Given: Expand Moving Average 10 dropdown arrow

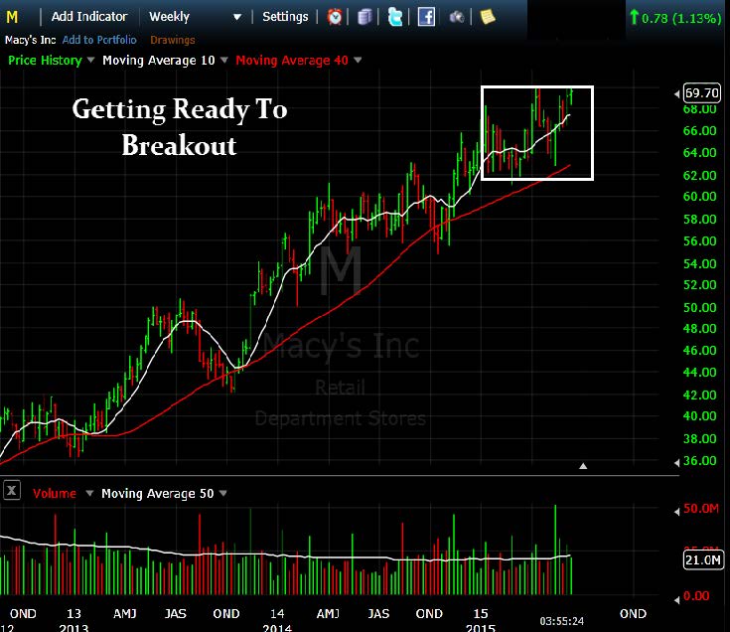Looking at the screenshot, I should [x=224, y=60].
